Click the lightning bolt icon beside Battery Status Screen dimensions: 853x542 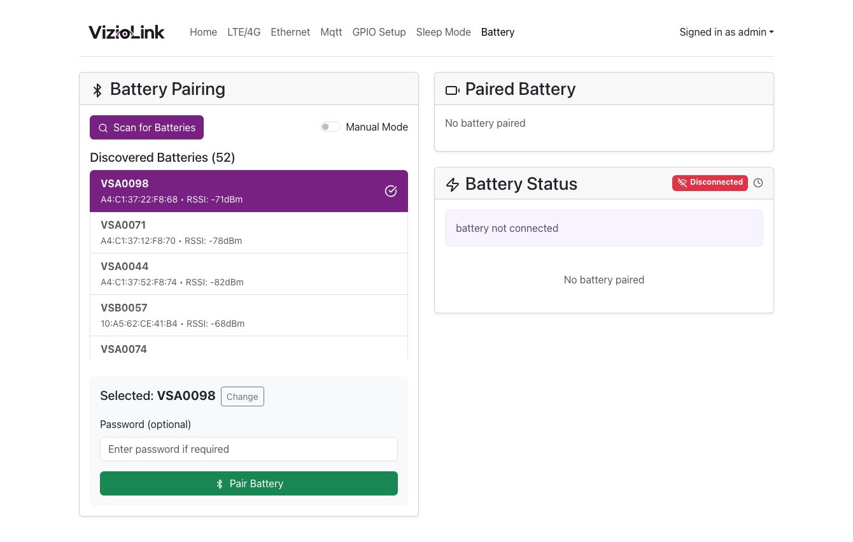[x=452, y=185]
